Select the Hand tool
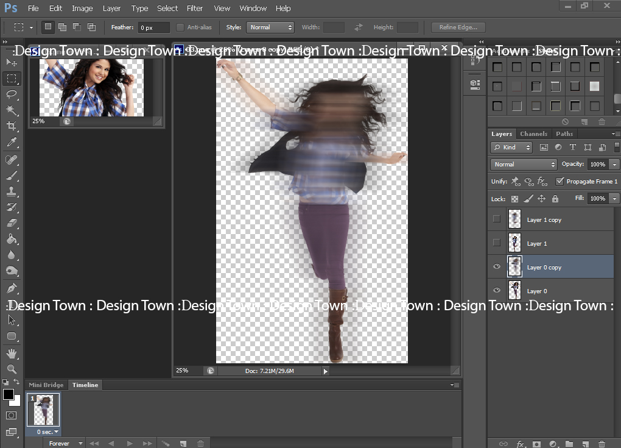Image resolution: width=621 pixels, height=448 pixels. click(11, 354)
